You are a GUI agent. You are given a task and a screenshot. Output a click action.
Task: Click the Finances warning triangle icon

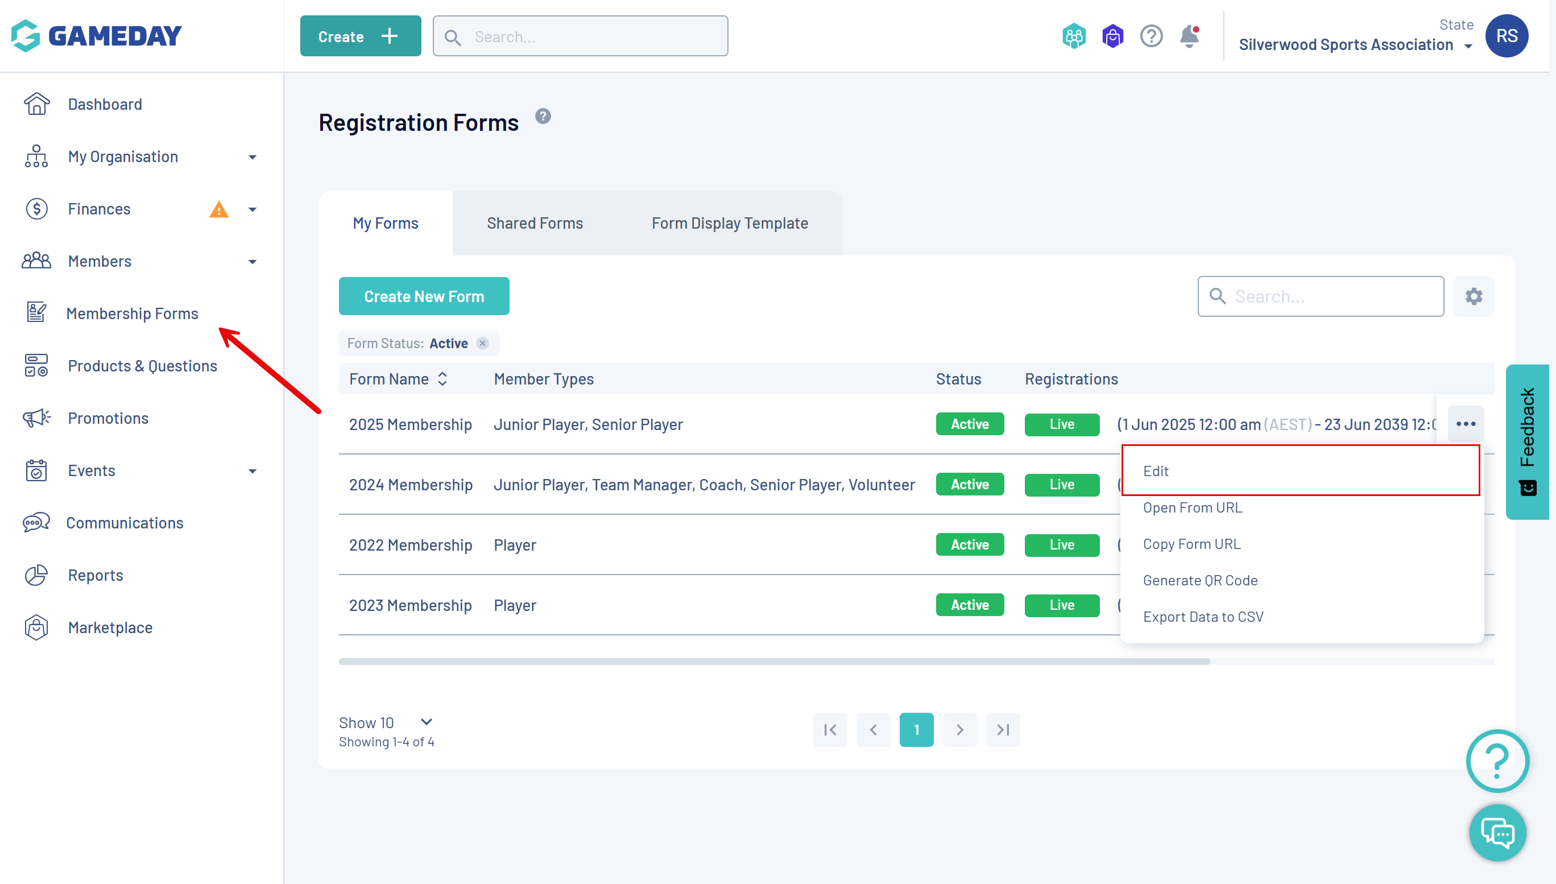(218, 209)
